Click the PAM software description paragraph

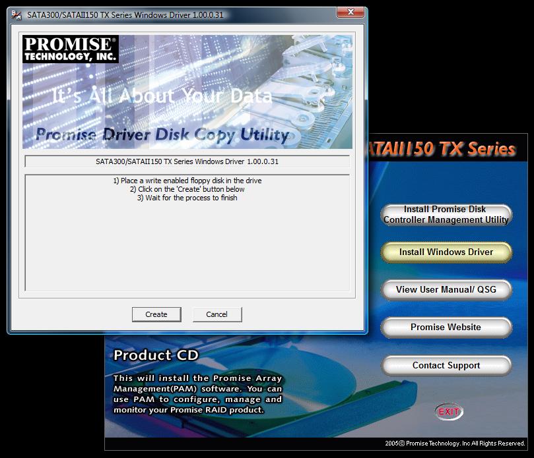tap(197, 394)
